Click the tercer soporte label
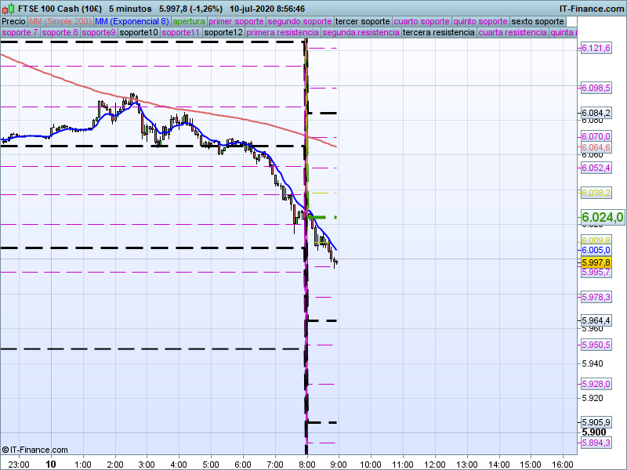The width and height of the screenshot is (627, 470). pyautogui.click(x=363, y=21)
